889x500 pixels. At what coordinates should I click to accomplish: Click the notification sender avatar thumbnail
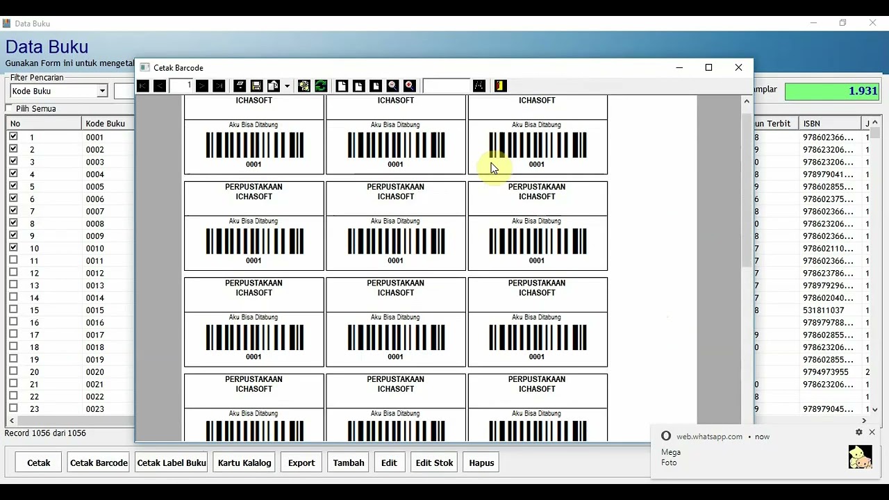(x=861, y=457)
